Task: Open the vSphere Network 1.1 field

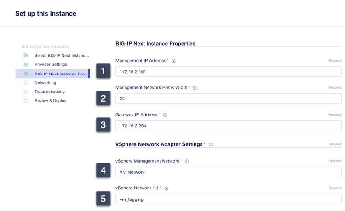Action: coord(228,199)
